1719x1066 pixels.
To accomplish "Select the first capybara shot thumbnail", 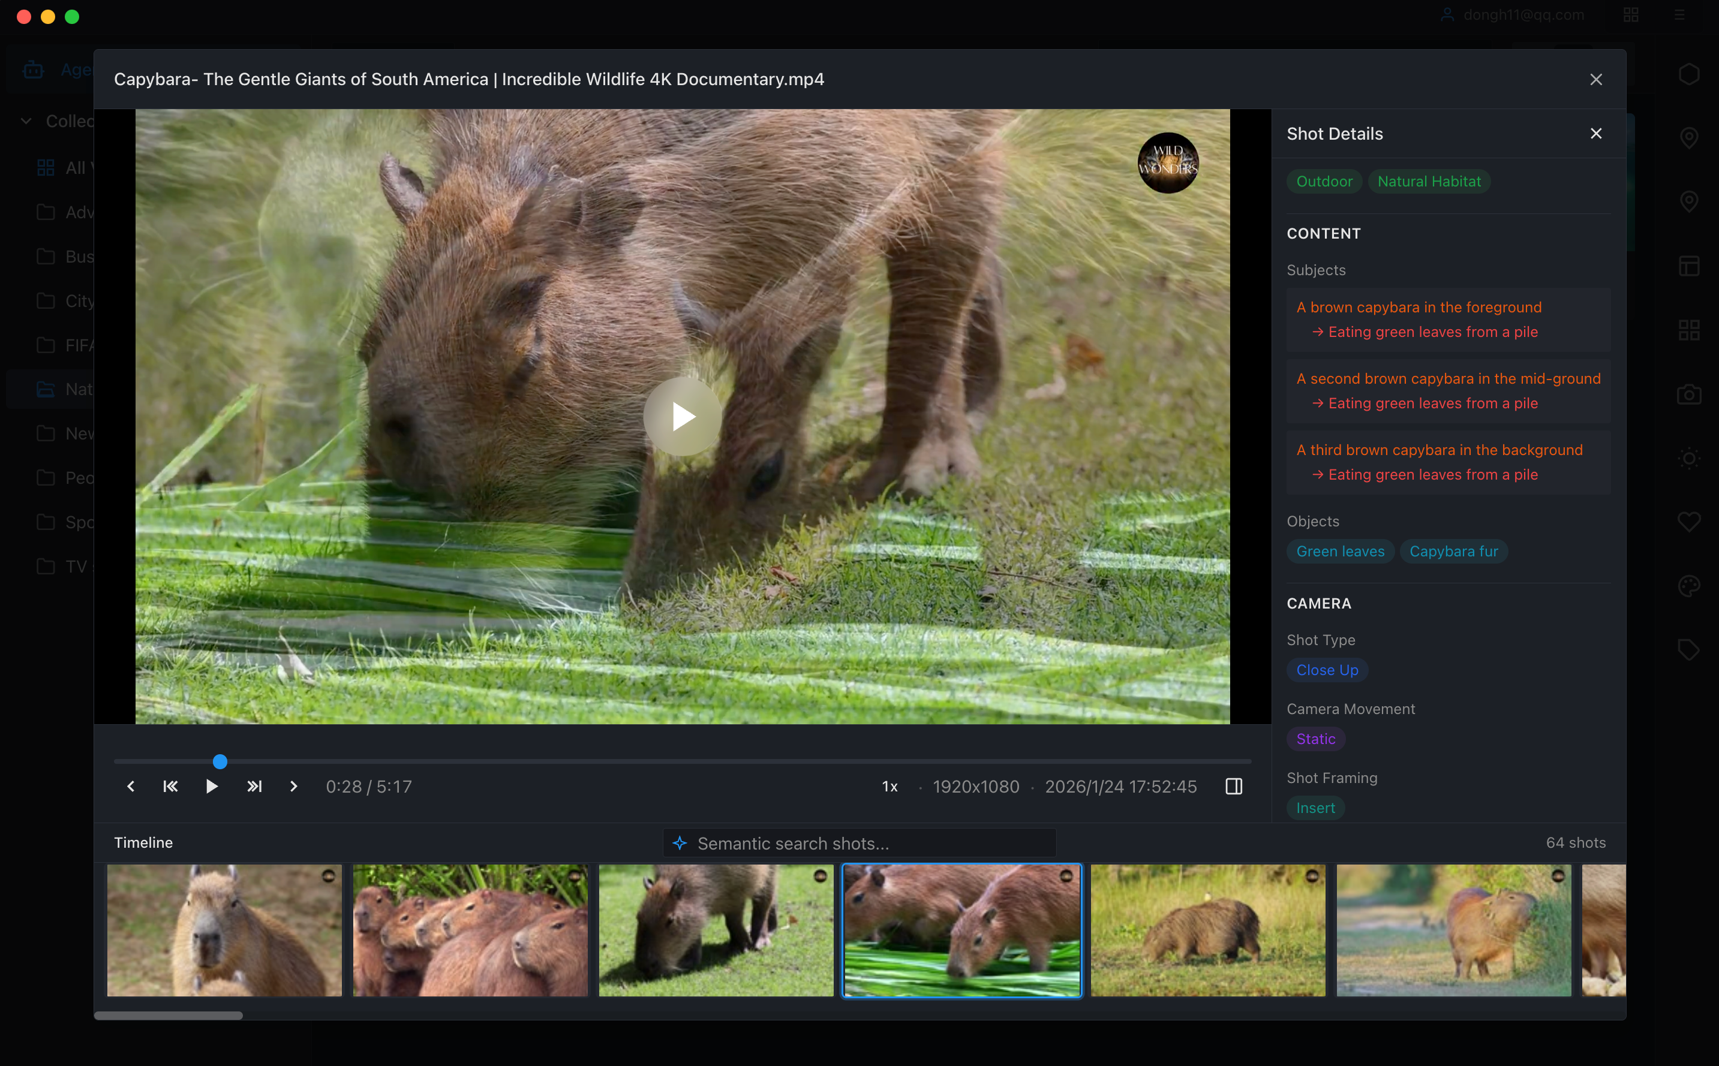I will tap(224, 930).
